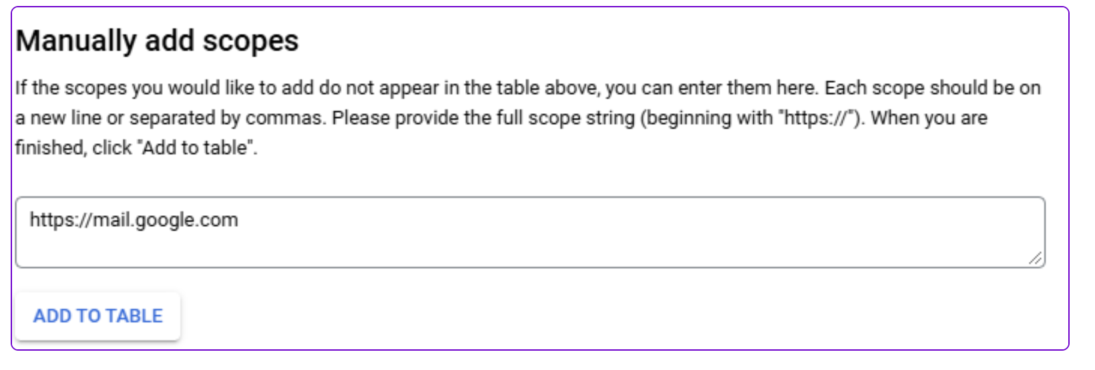
Task: Click the "Manually add scopes" heading
Action: pos(157,41)
